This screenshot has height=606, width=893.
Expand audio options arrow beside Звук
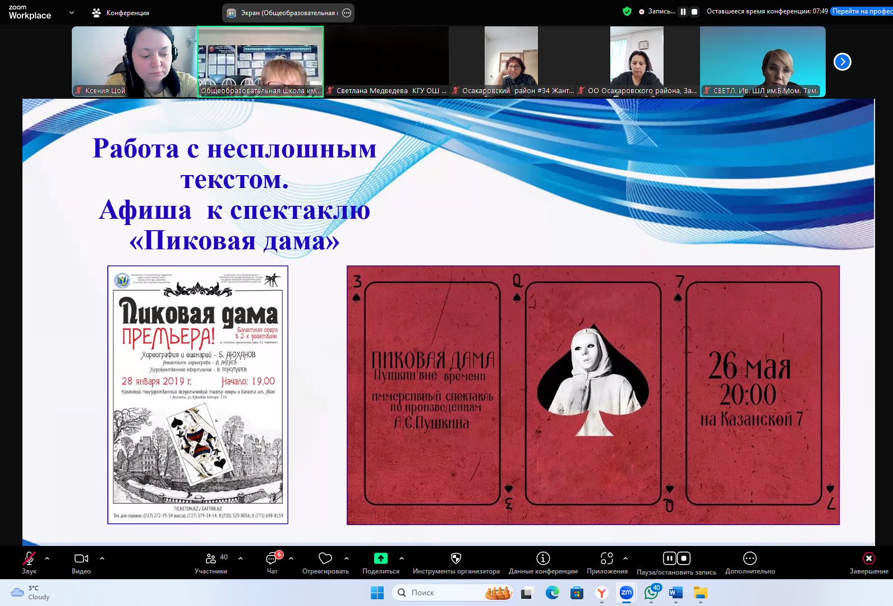(47, 558)
